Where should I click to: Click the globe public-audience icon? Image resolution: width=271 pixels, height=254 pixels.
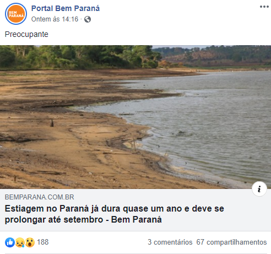88,19
